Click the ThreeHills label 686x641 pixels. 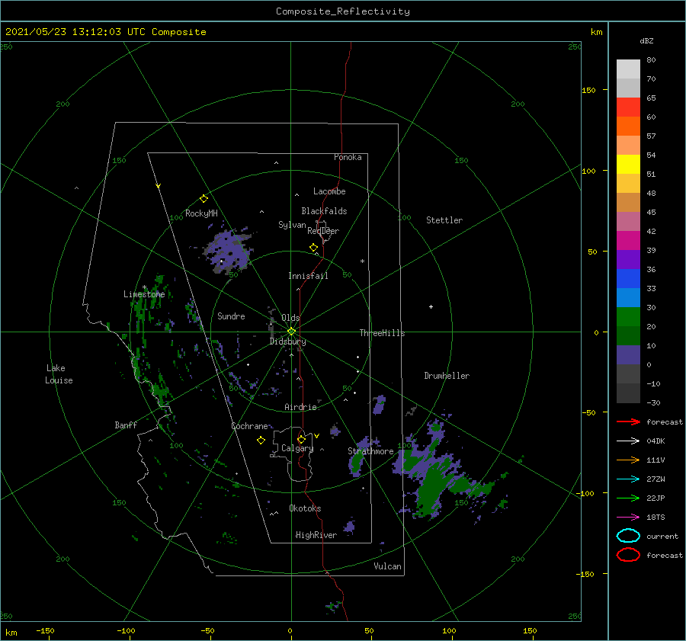click(x=382, y=333)
